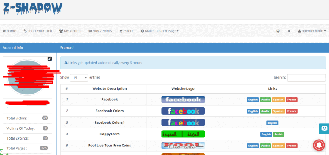The height and width of the screenshot is (155, 329).
Task: Click the green HappyFarm logo image
Action: [x=183, y=134]
